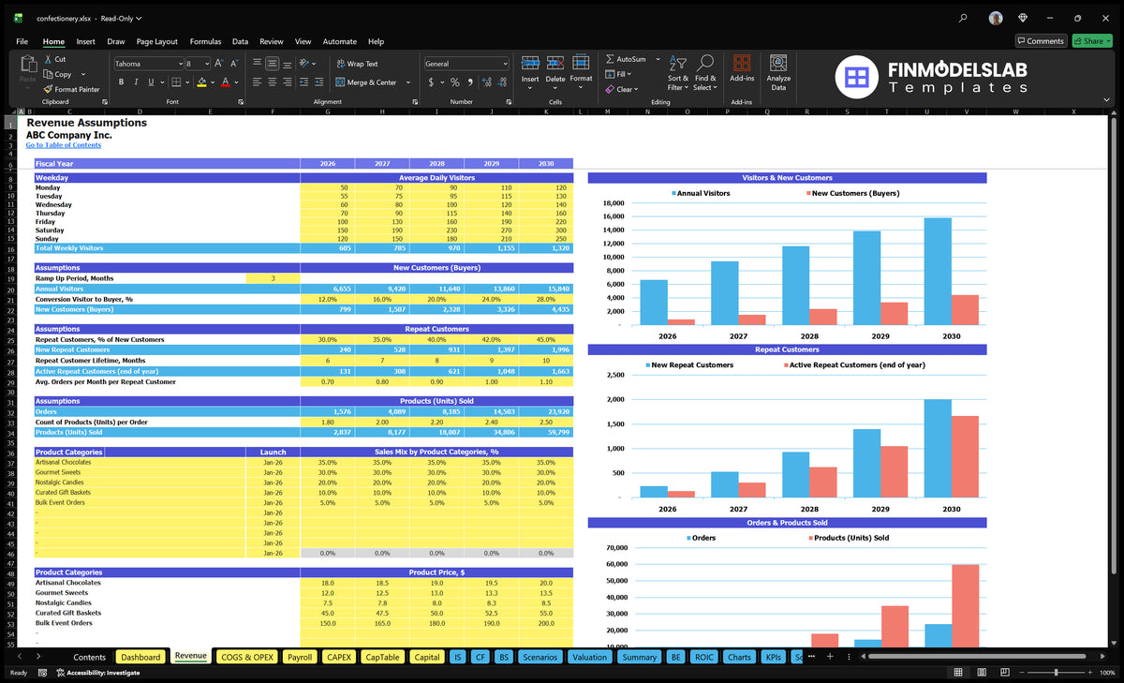1124x683 pixels.
Task: Switch to the Dashboard sheet tab
Action: pyautogui.click(x=140, y=657)
